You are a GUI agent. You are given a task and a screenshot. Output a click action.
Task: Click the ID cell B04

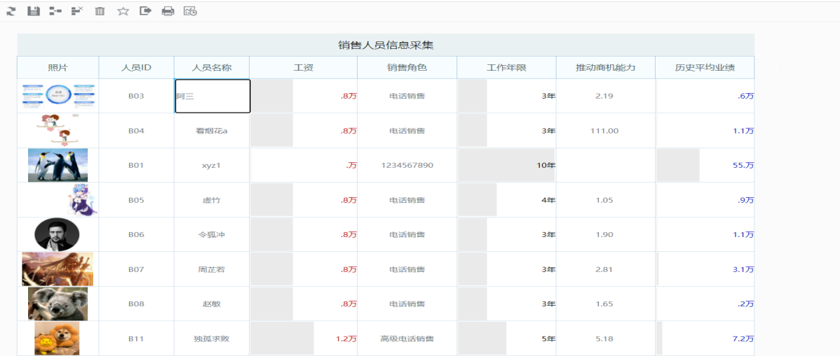(x=136, y=131)
